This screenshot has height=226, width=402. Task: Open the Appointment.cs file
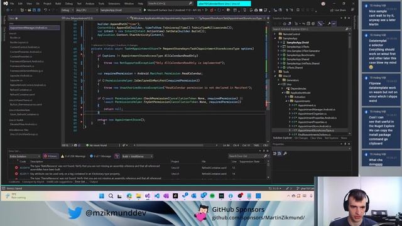(x=307, y=105)
